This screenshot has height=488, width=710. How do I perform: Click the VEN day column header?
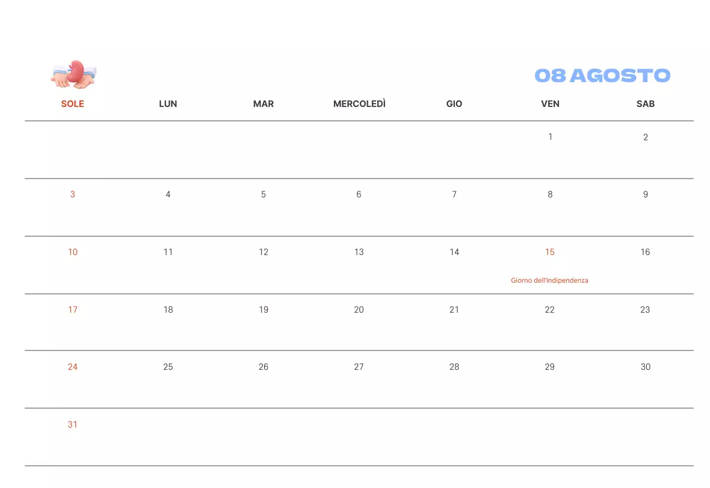[x=550, y=104]
